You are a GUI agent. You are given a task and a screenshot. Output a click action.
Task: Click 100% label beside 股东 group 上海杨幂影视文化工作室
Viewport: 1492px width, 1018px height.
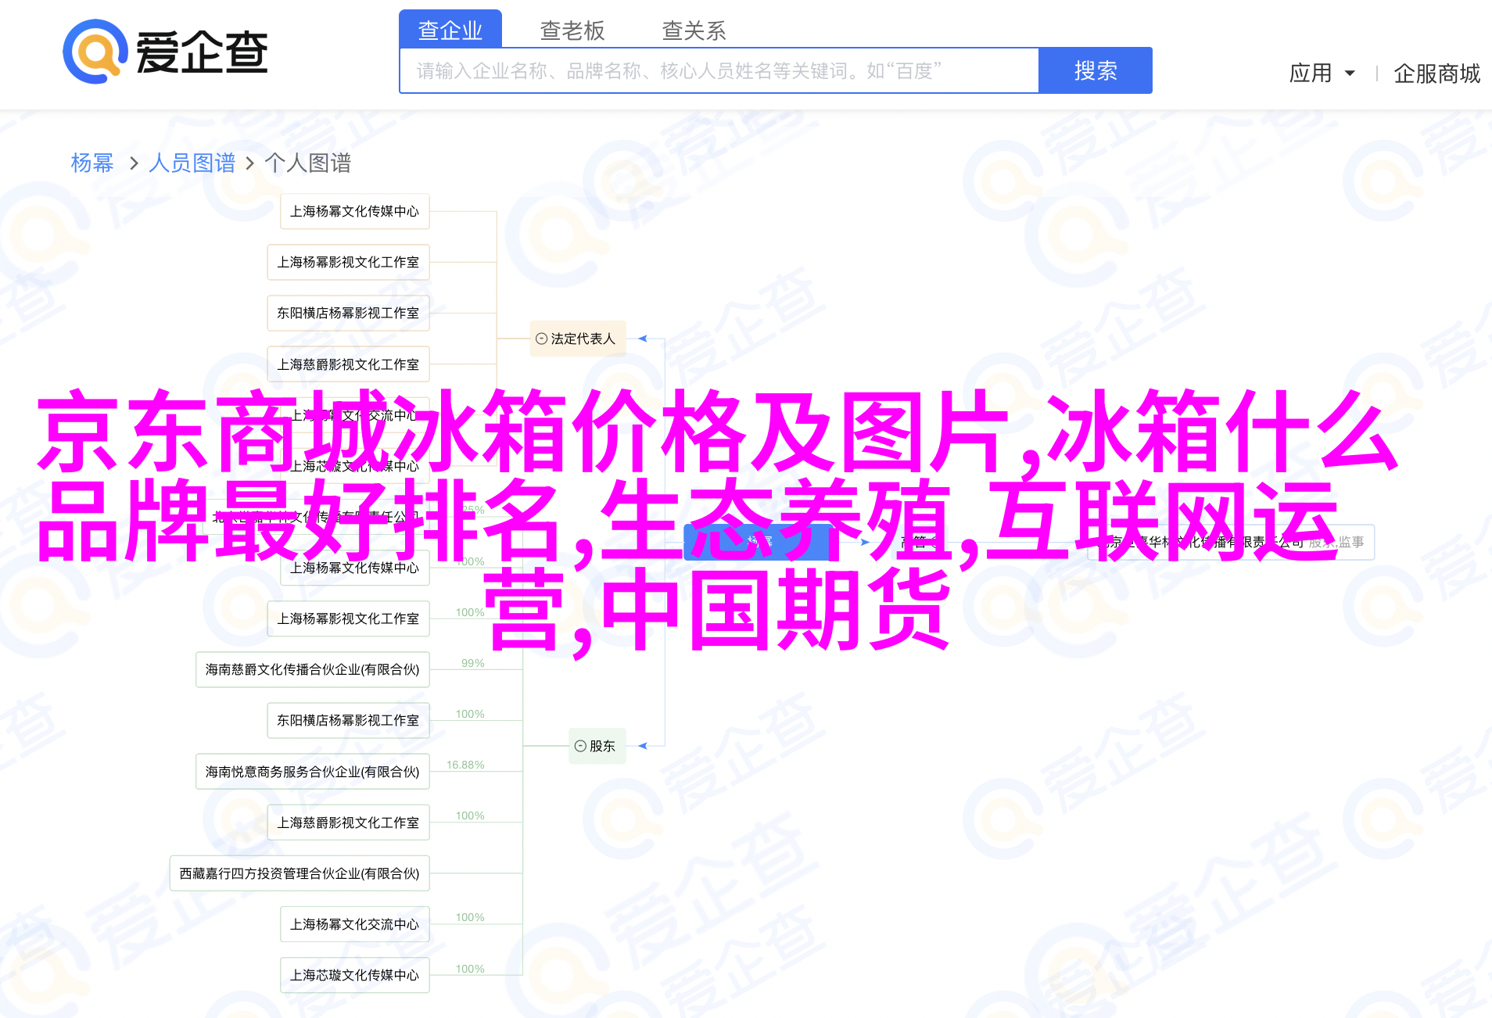tap(470, 612)
